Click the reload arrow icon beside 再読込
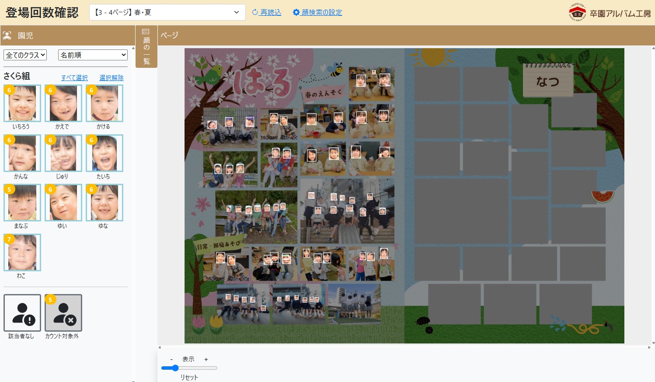This screenshot has height=382, width=655. coord(255,12)
